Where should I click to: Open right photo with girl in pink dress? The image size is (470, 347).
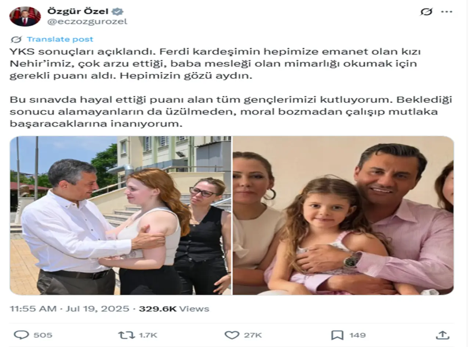pos(343,215)
